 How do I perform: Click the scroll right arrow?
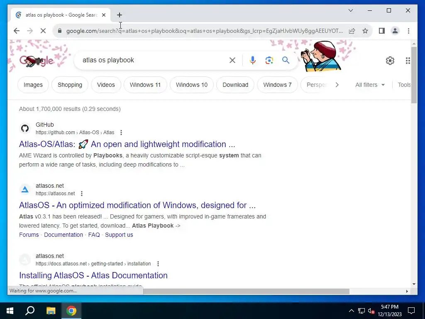(407, 291)
